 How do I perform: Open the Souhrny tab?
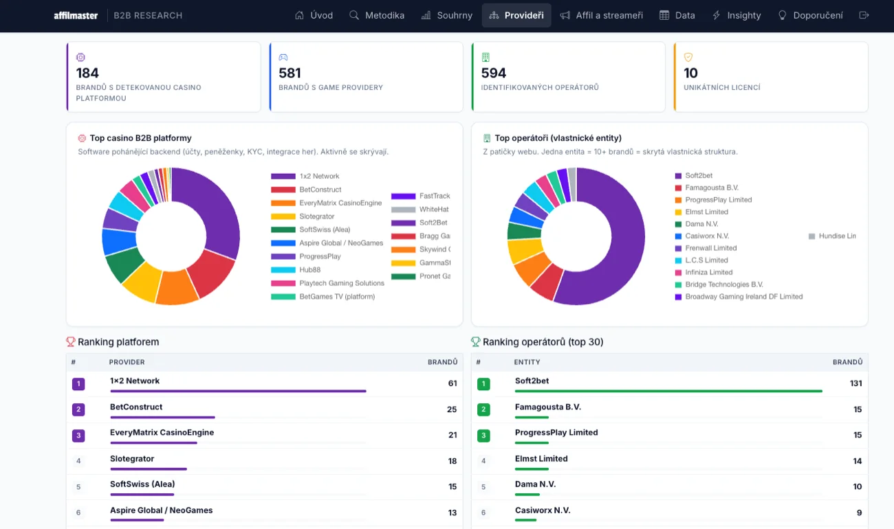(x=447, y=15)
